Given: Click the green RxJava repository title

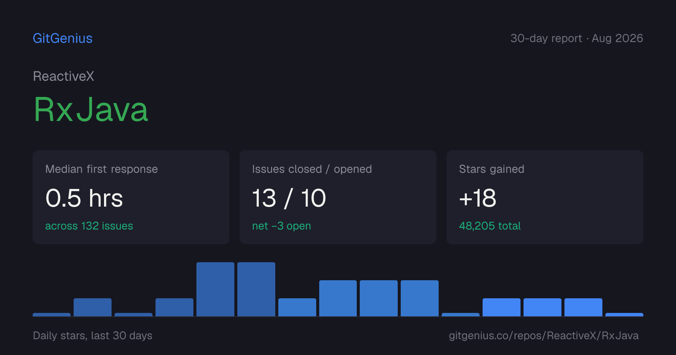Looking at the screenshot, I should pos(91,109).
